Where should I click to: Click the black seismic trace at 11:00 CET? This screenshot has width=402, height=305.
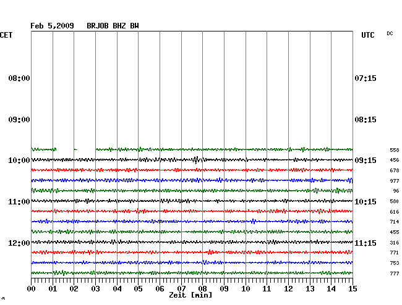point(192,201)
